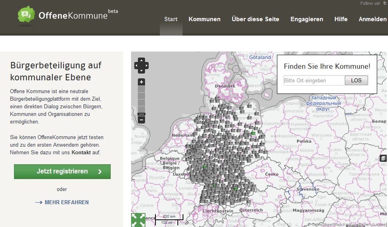Open the Kommunen menu item

(x=205, y=19)
